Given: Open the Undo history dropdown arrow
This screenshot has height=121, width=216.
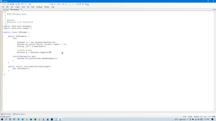Looking at the screenshot, I should [x=23, y=4].
